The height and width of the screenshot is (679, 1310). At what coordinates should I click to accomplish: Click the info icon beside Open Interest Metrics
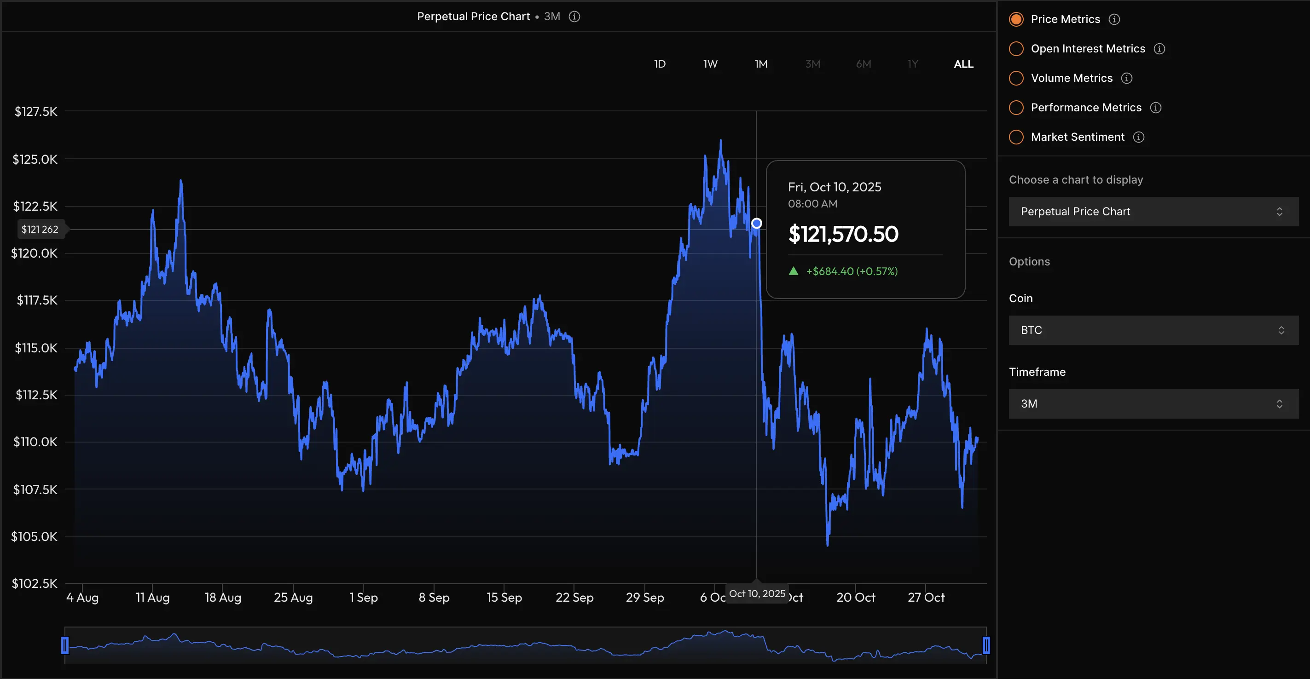coord(1159,48)
